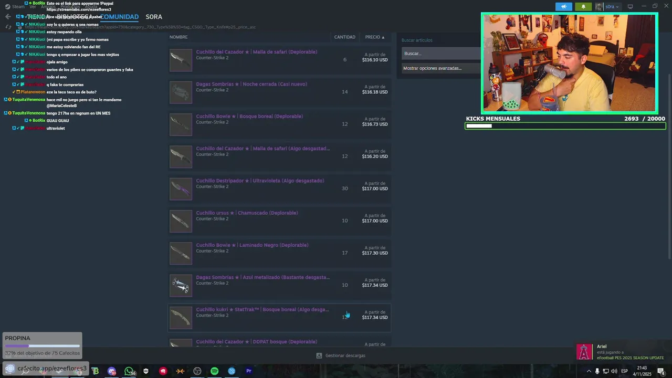Show hidden system tray icons
Image resolution: width=672 pixels, height=378 pixels.
click(x=589, y=371)
